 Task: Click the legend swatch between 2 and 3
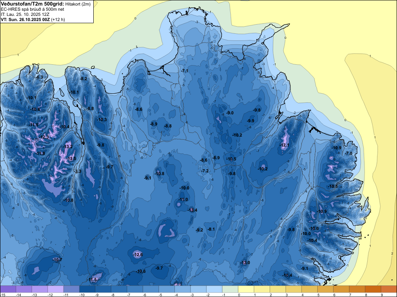[278, 289]
